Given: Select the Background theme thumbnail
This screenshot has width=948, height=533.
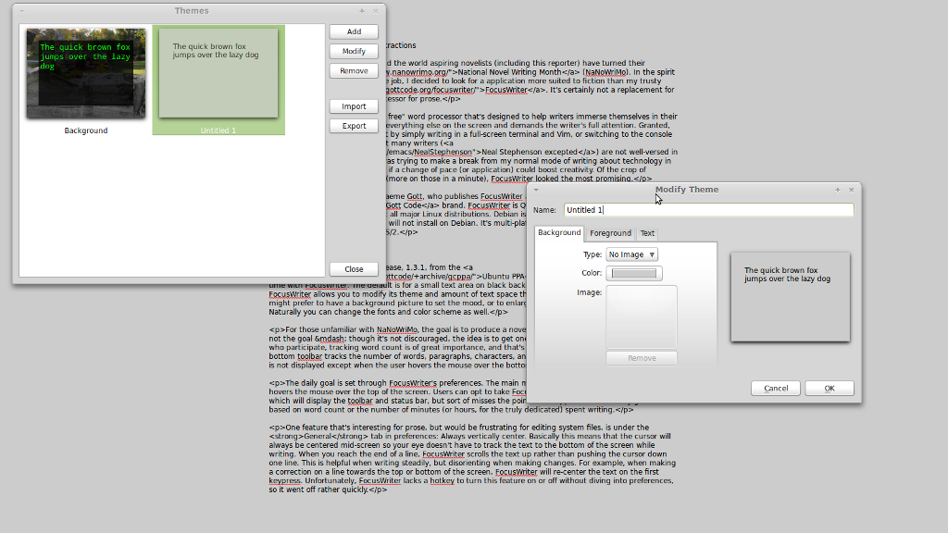Looking at the screenshot, I should pos(86,74).
